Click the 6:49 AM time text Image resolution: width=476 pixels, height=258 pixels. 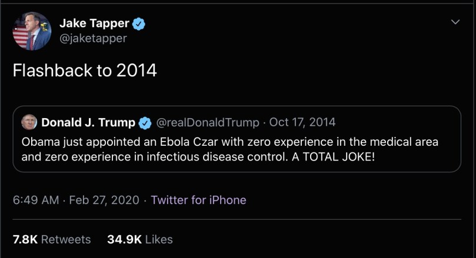(36, 200)
